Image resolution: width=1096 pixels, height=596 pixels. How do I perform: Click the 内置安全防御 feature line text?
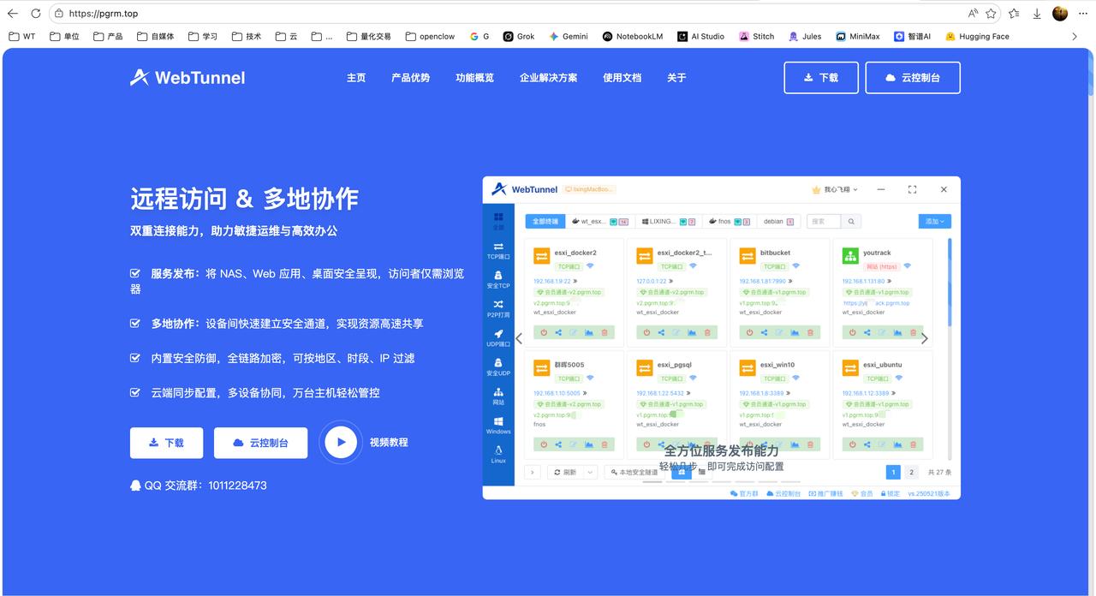point(283,358)
